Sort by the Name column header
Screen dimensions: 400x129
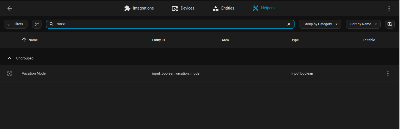pyautogui.click(x=33, y=40)
